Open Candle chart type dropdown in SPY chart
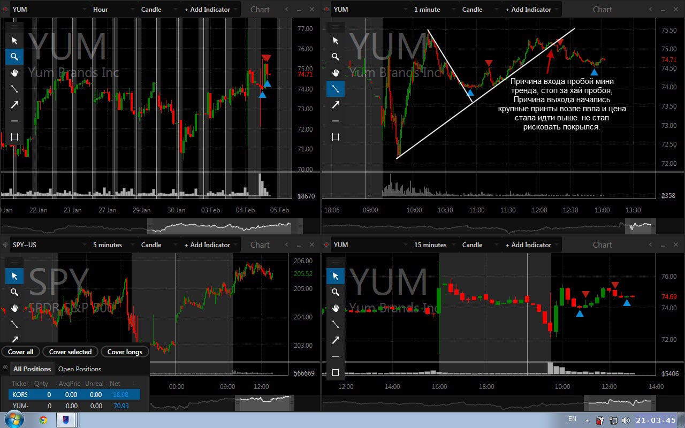 (159, 244)
